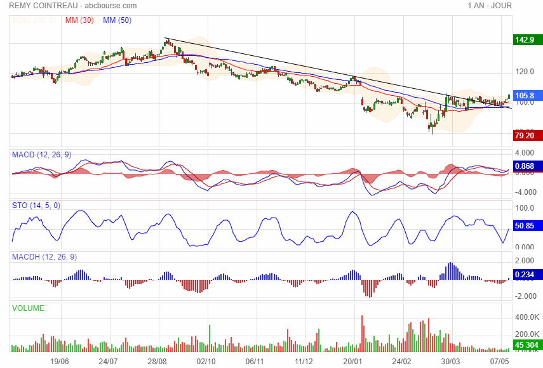543x368 pixels.
Task: Click the red 79.20 low price tag
Action: pos(527,135)
